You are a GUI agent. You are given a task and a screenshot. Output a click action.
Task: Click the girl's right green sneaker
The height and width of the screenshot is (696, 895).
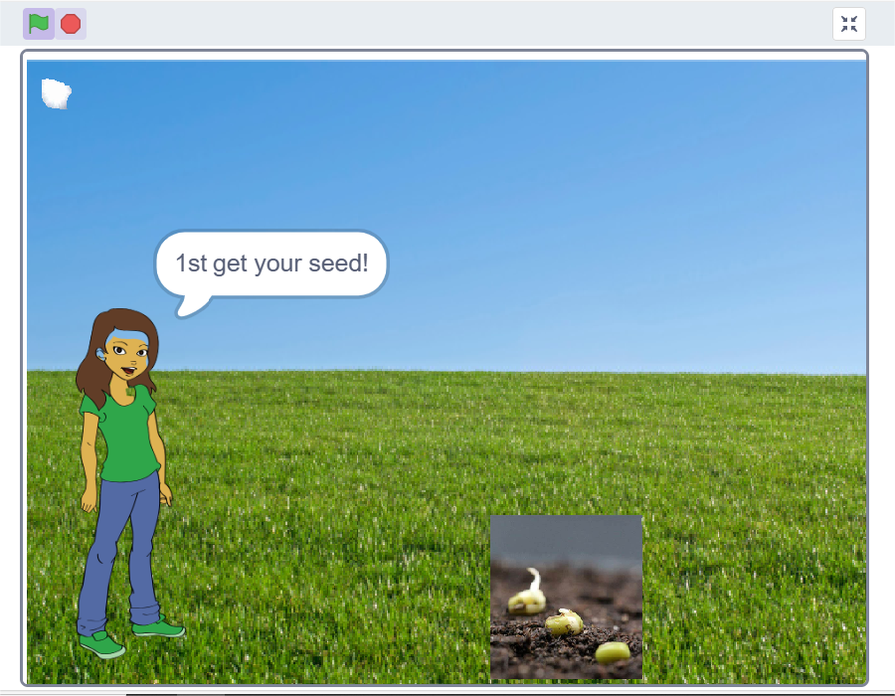tap(159, 628)
